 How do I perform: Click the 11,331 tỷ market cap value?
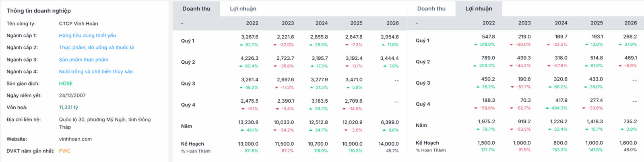pyautogui.click(x=68, y=107)
